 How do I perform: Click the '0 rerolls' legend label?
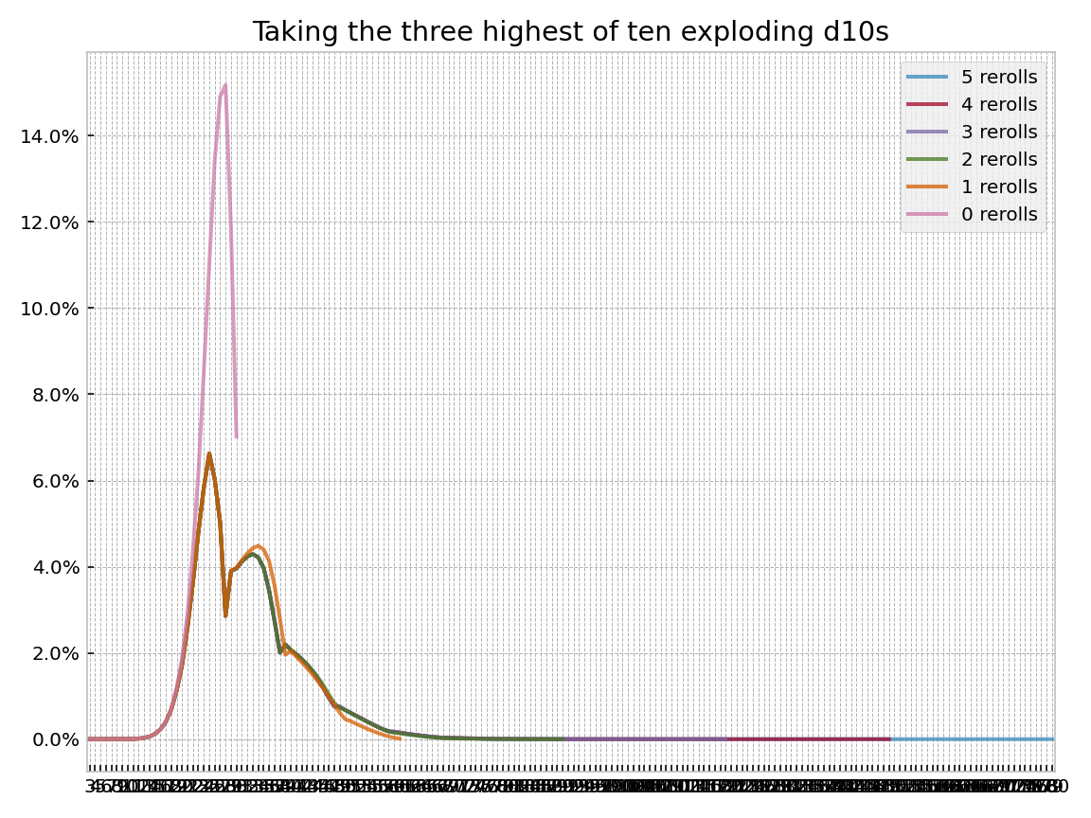tap(999, 214)
